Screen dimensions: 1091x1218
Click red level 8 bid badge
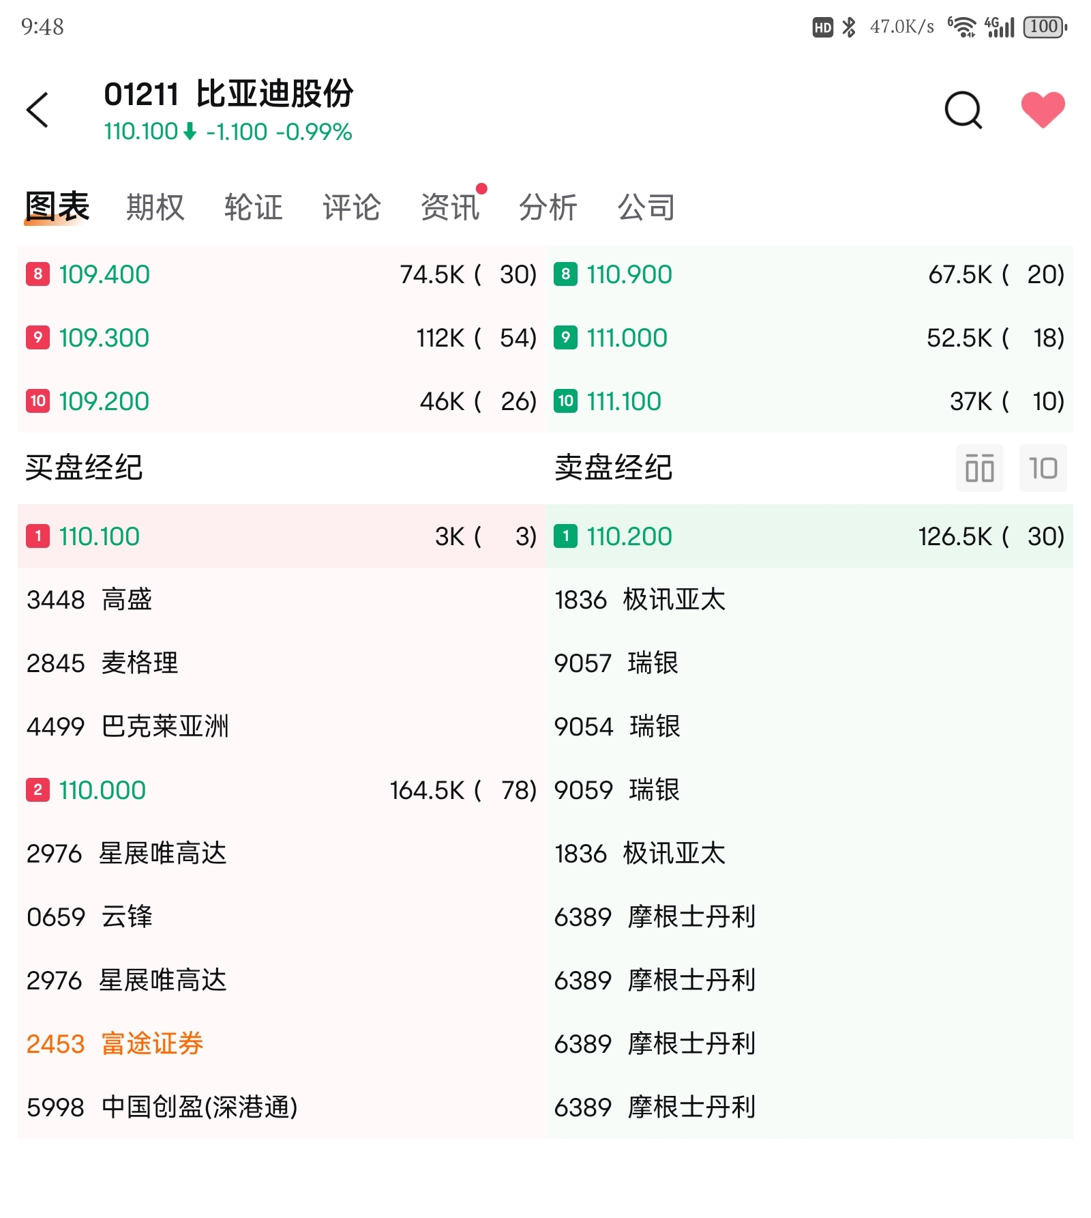[38, 274]
